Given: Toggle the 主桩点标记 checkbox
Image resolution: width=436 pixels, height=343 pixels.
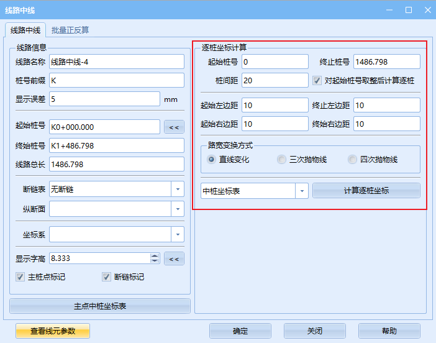Looking at the screenshot, I should pyautogui.click(x=20, y=277).
